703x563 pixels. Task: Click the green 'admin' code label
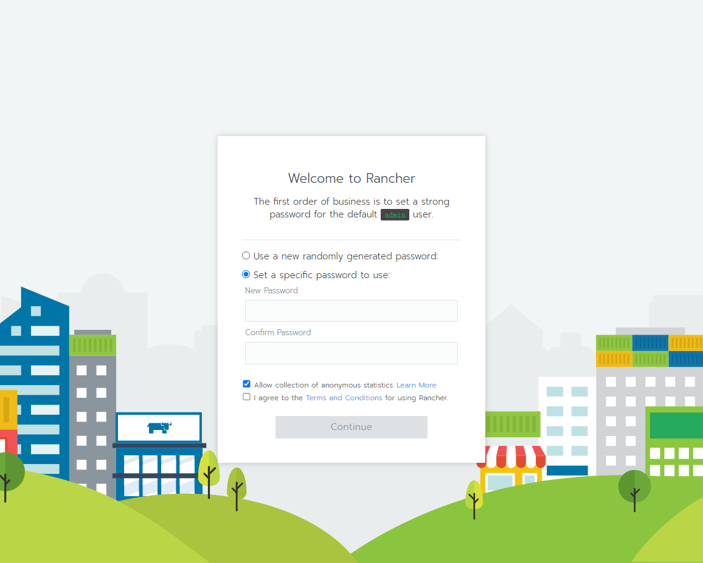click(x=395, y=215)
